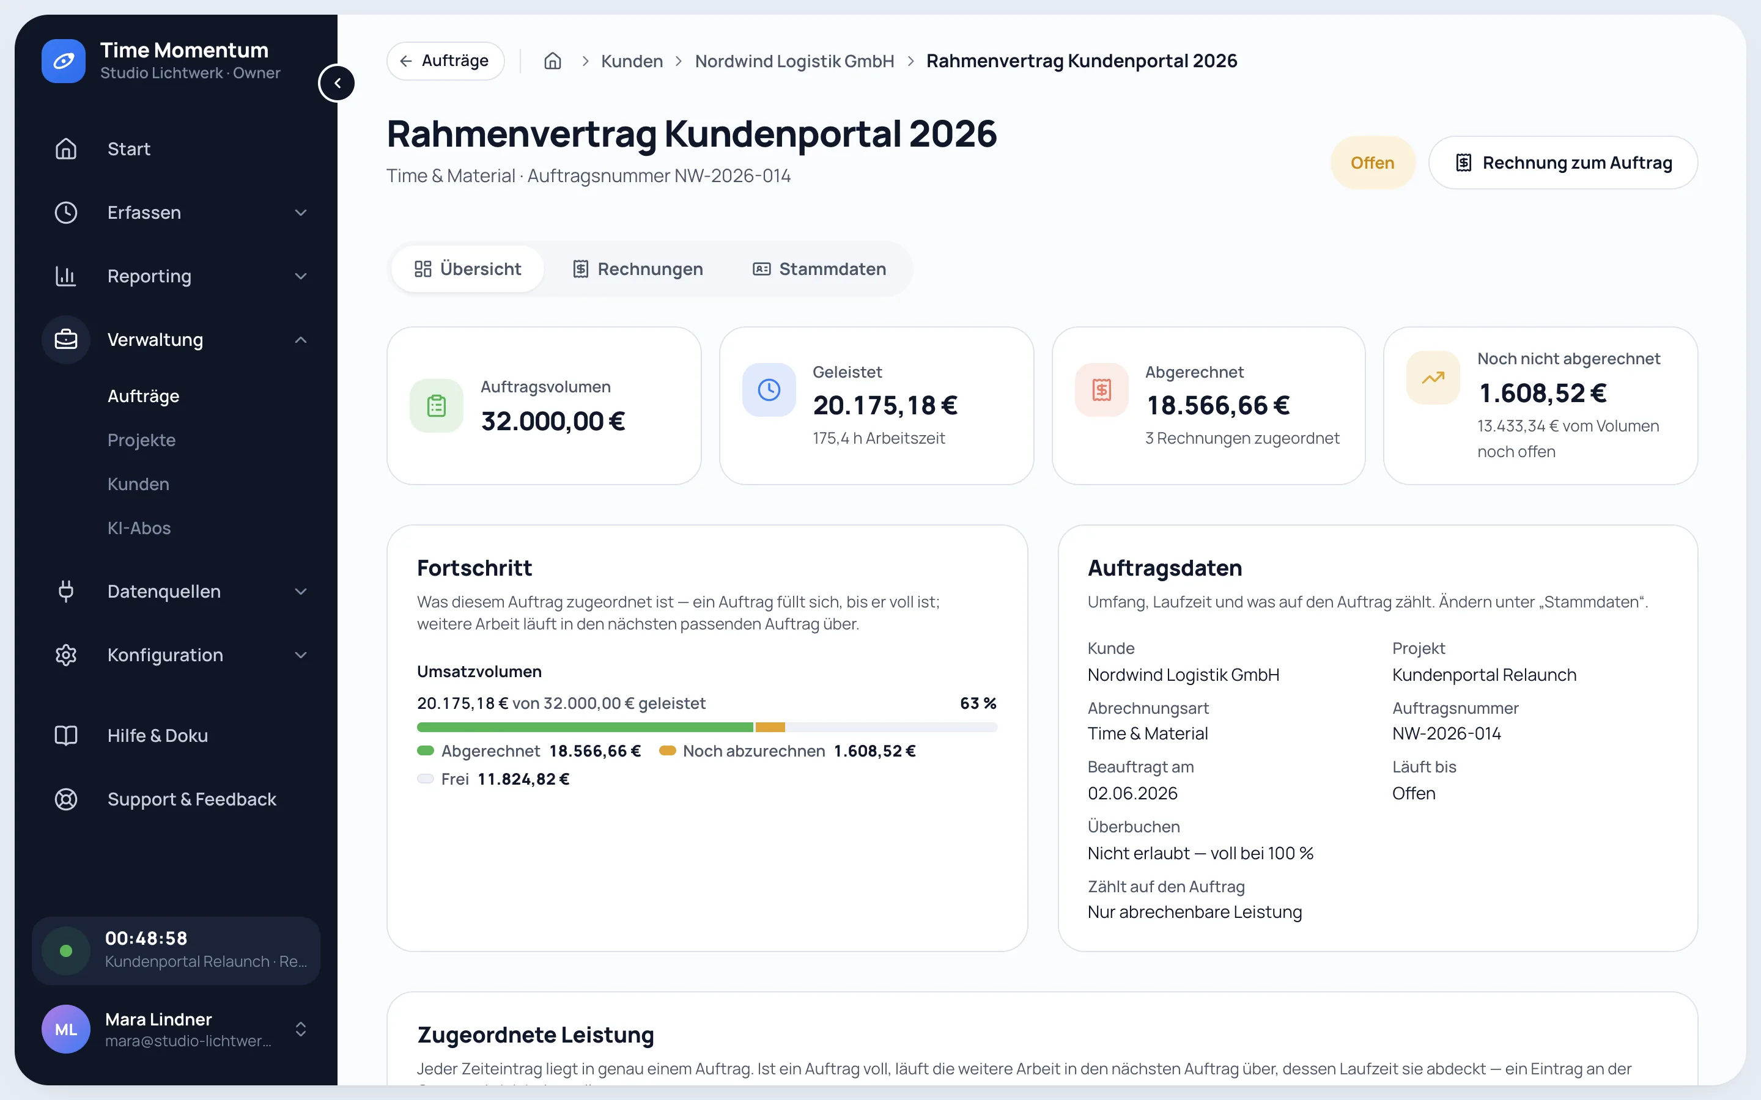Image resolution: width=1761 pixels, height=1100 pixels.
Task: Click the home icon in breadcrumb
Action: [552, 61]
